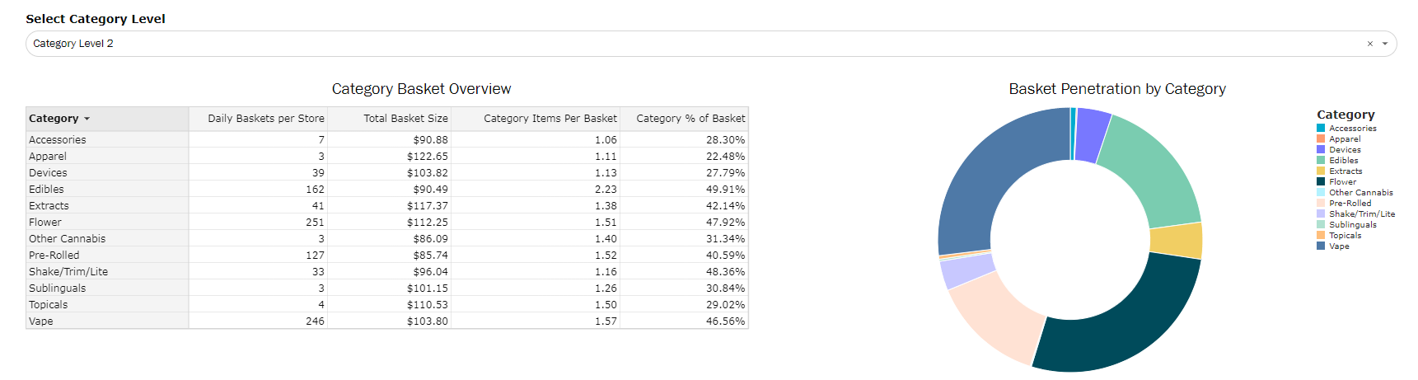The width and height of the screenshot is (1418, 380).
Task: Click the Category Level 2 select field
Action: coord(659,44)
